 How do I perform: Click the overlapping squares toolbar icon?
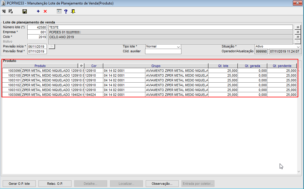point(11,11)
